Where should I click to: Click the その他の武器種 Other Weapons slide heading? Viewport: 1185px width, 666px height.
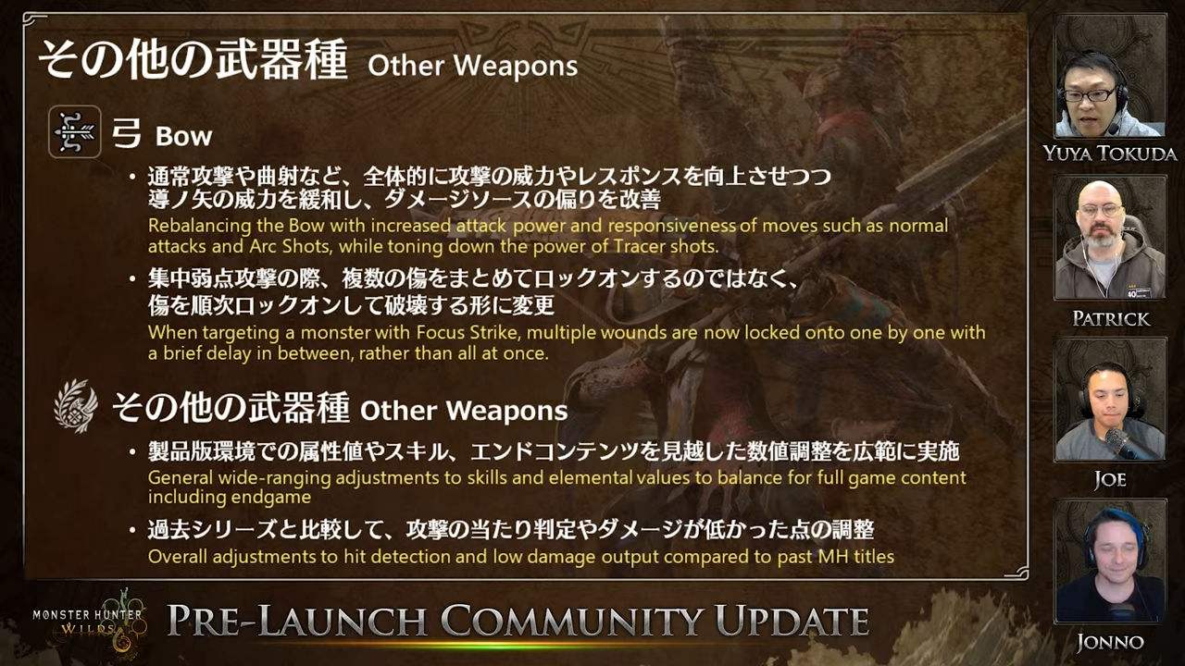[x=307, y=61]
